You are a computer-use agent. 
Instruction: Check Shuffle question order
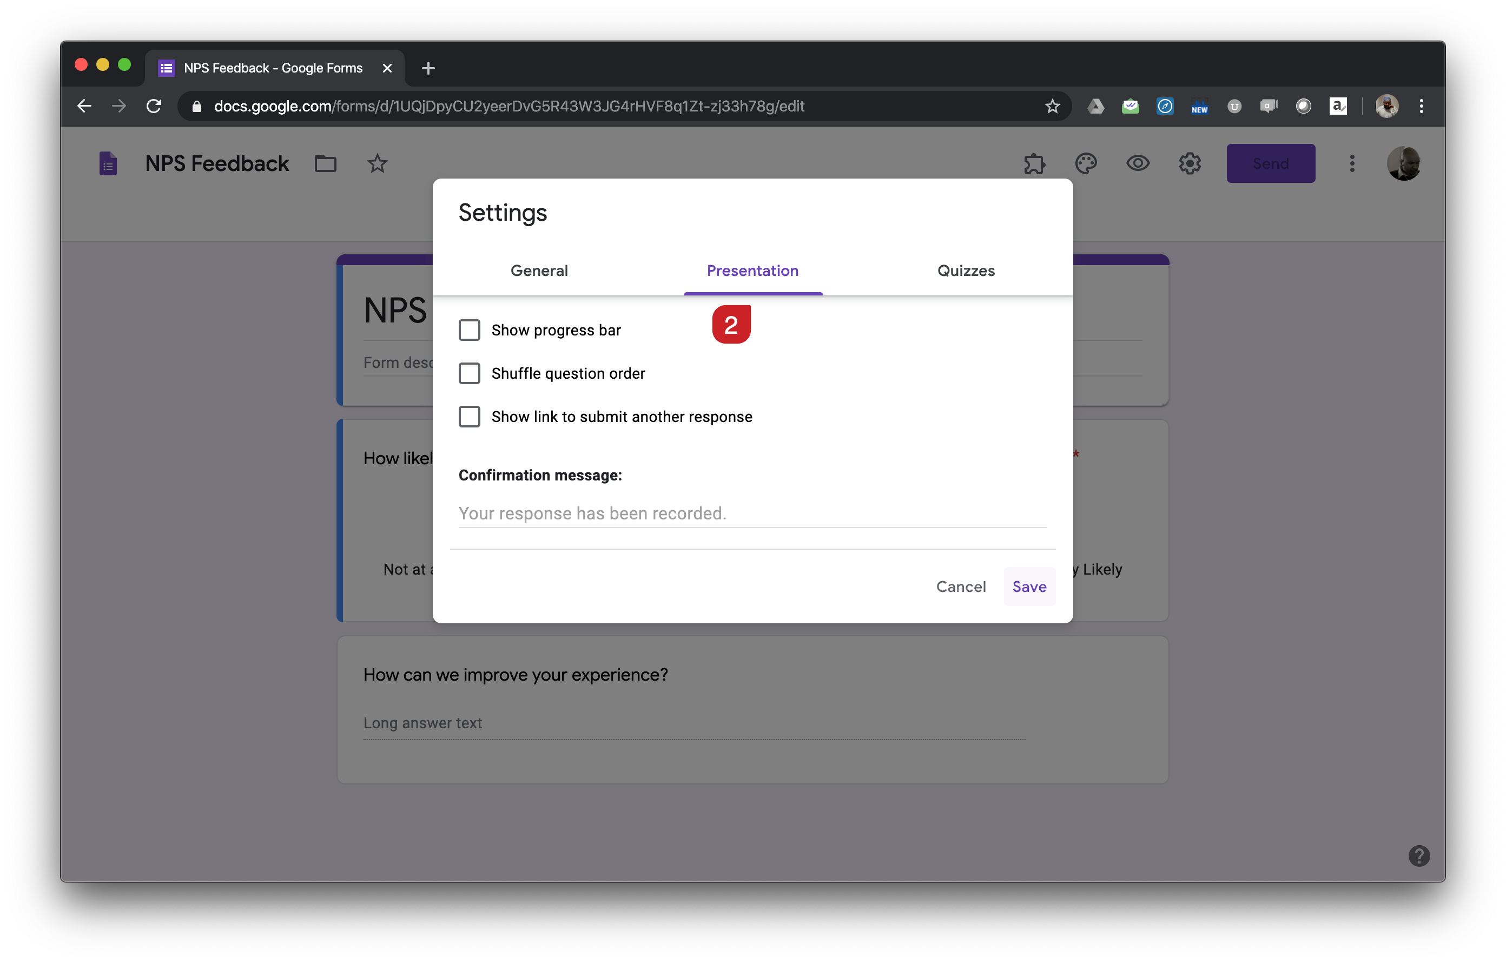(x=469, y=373)
